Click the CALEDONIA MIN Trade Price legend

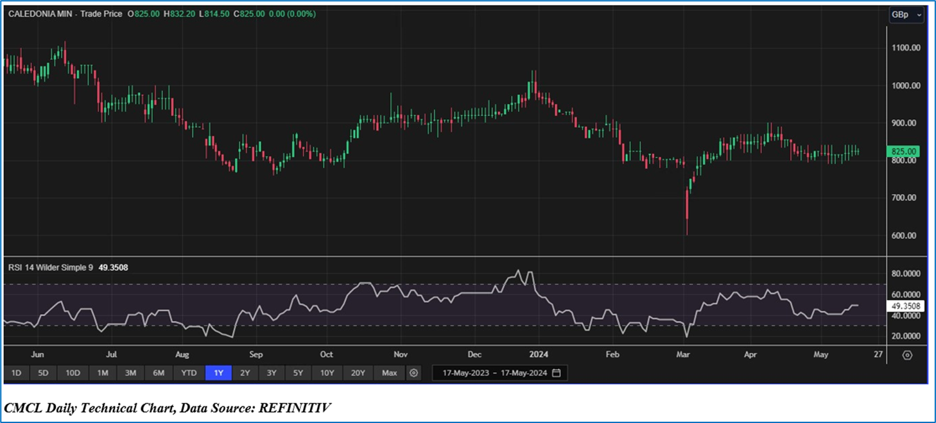click(x=65, y=13)
